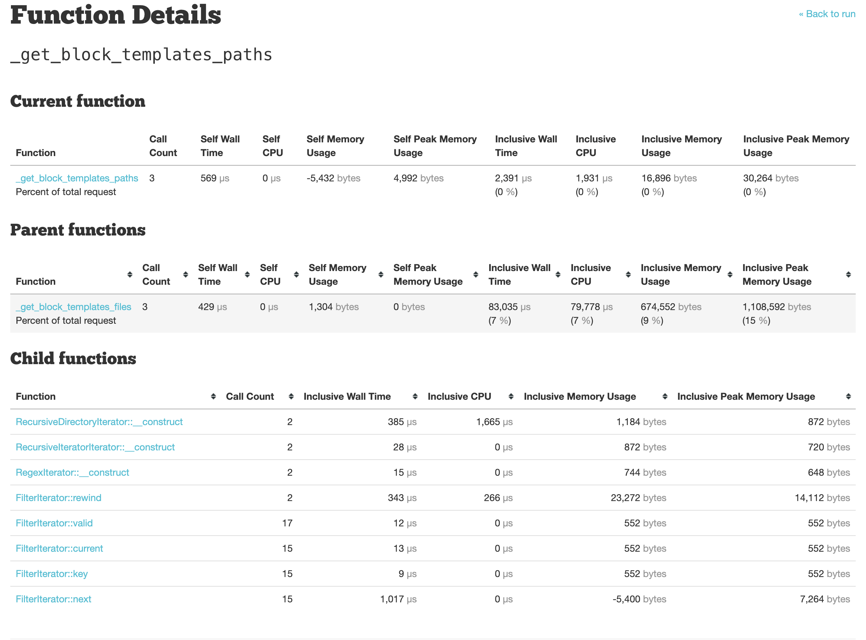Sort Parent functions by Call Count
Image resolution: width=866 pixels, height=640 pixels.
(156, 275)
